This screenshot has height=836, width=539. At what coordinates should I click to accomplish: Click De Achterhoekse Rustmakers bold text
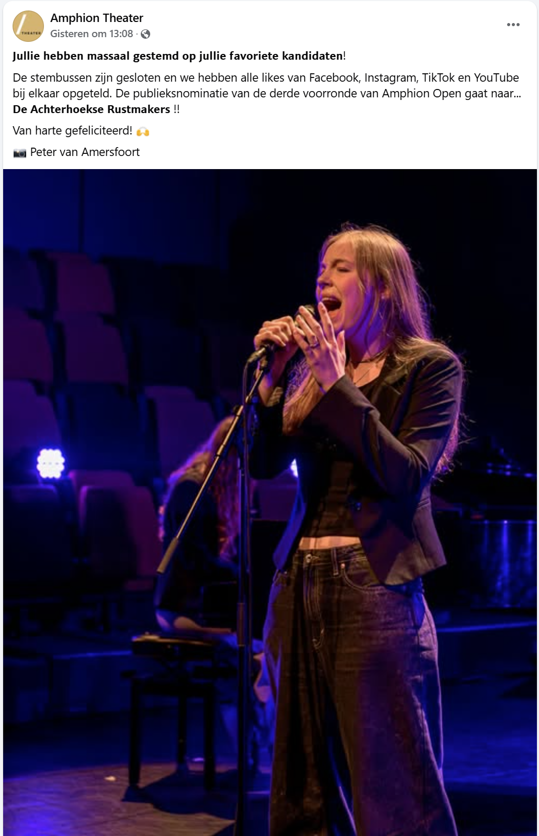coord(92,109)
